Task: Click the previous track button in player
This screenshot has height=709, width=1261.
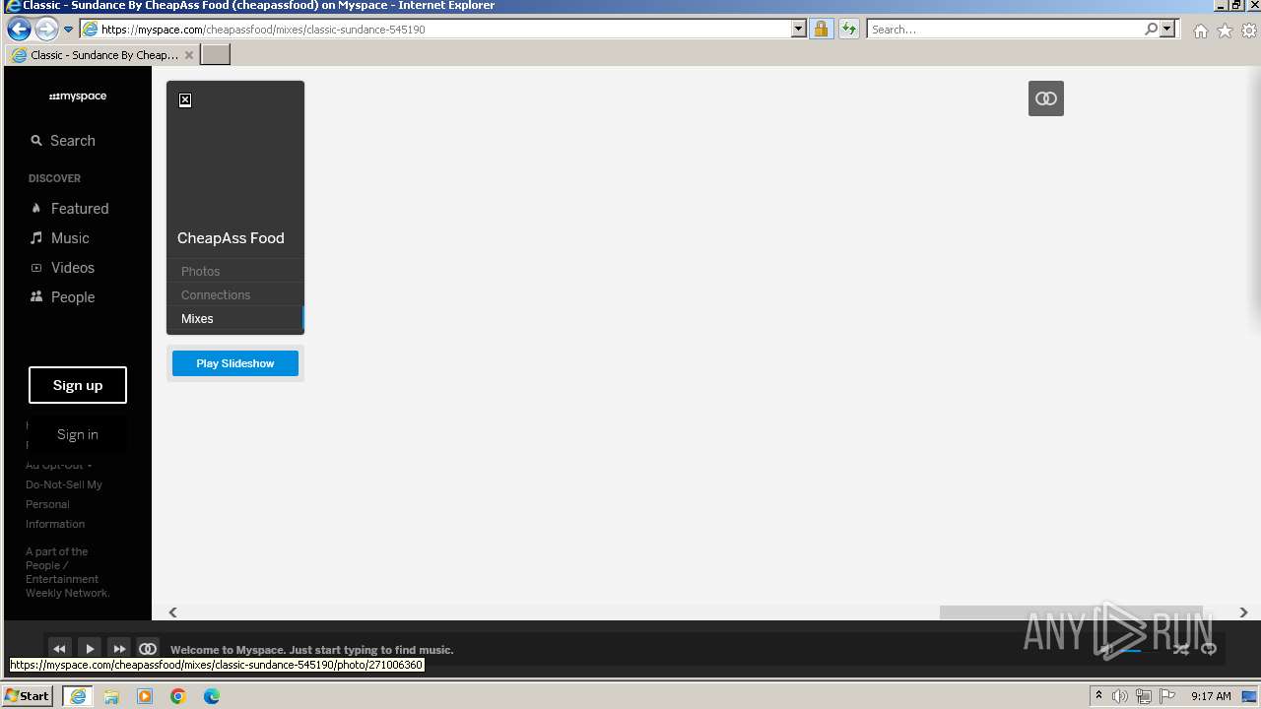Action: [59, 649]
